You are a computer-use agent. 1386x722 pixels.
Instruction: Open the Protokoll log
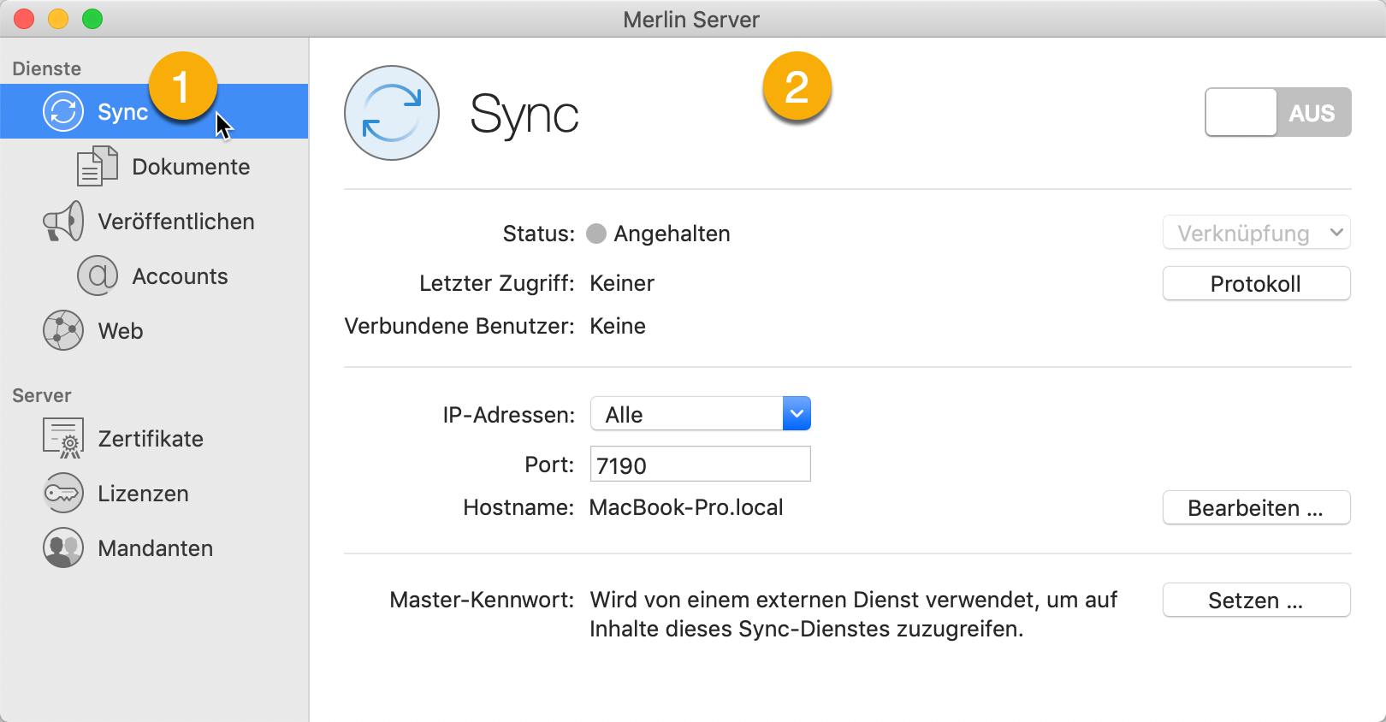click(1257, 283)
